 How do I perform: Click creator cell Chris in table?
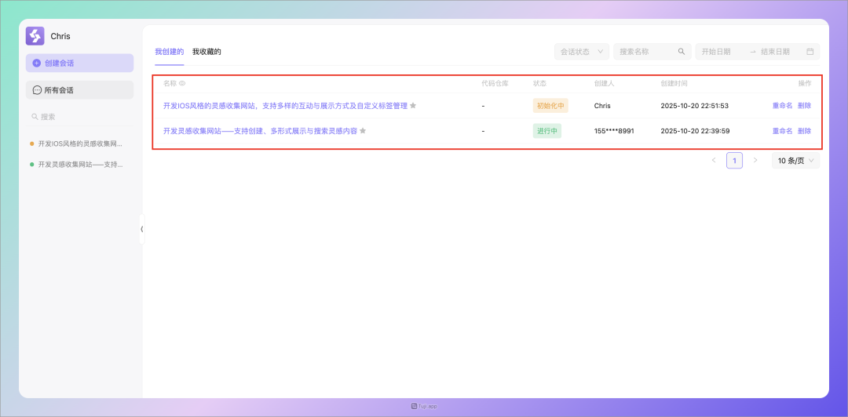tap(602, 106)
